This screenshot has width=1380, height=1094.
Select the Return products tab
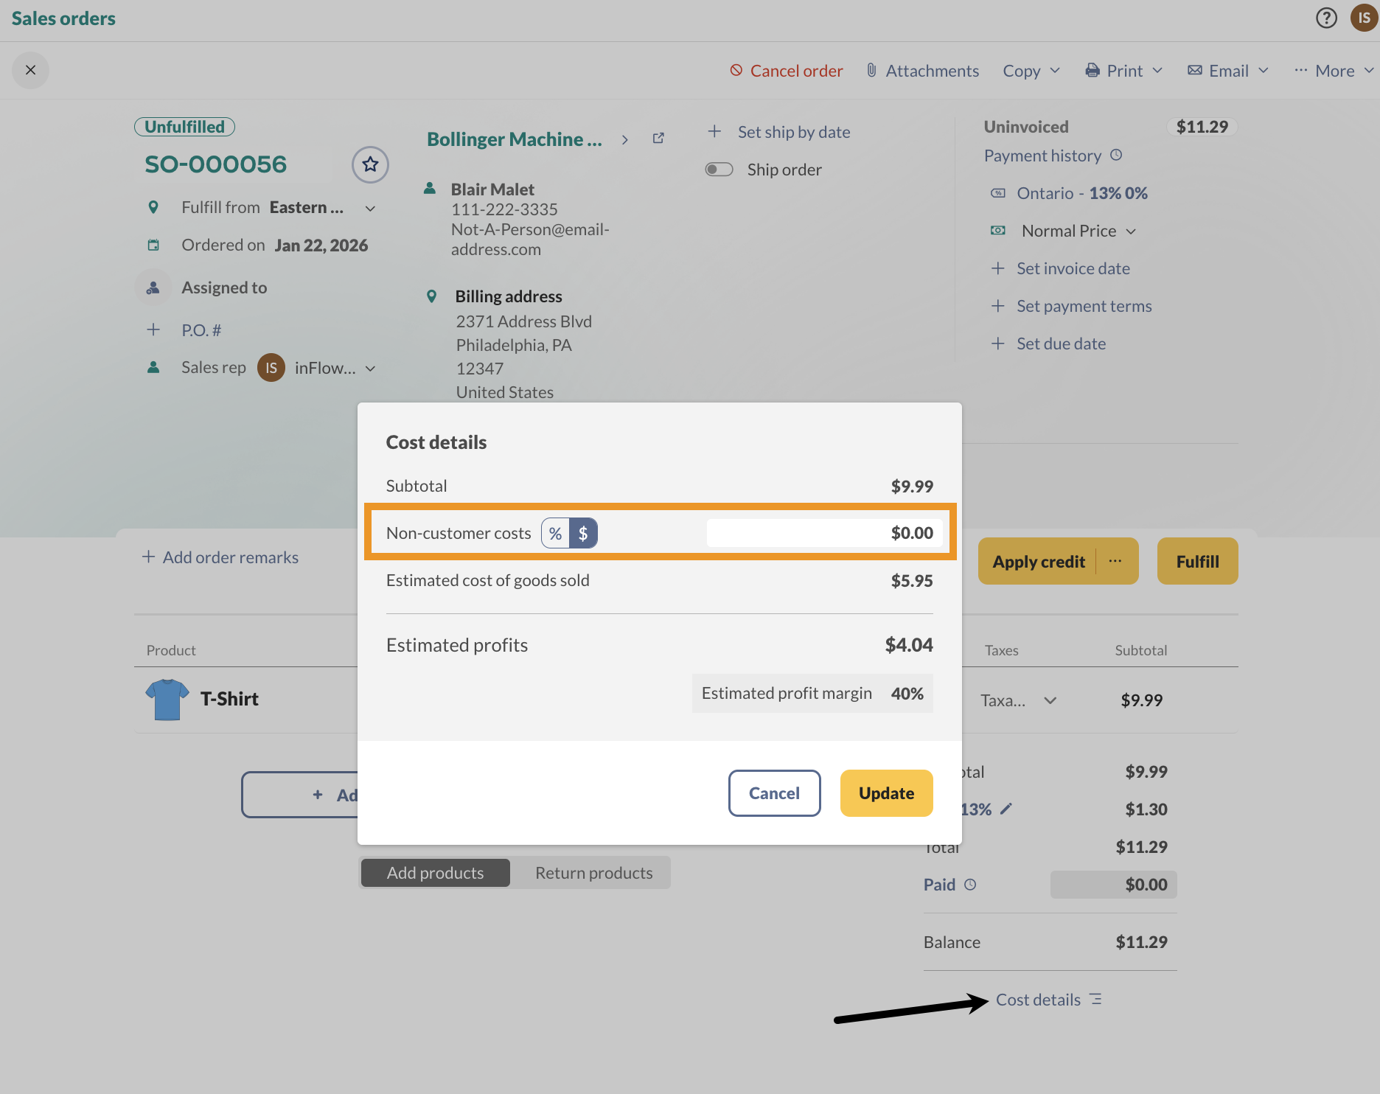[594, 873]
